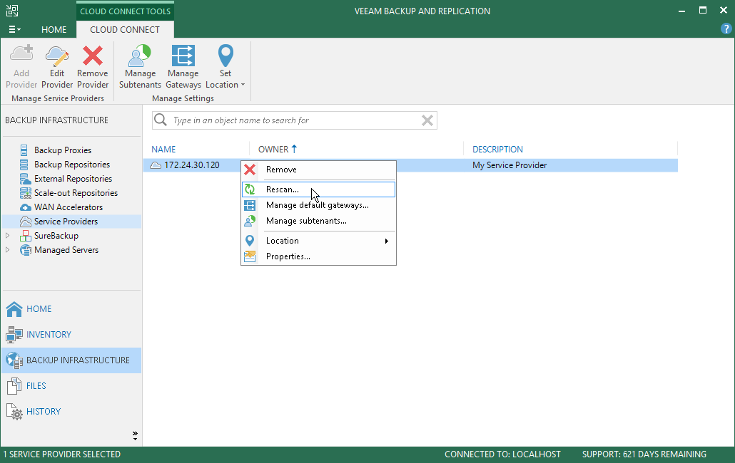Click the search box for object names

295,120
